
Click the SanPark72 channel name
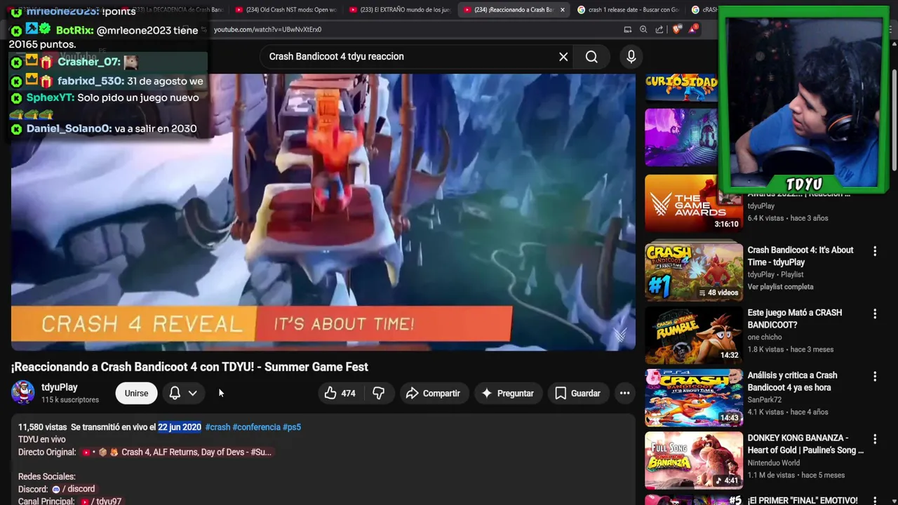pyautogui.click(x=765, y=400)
